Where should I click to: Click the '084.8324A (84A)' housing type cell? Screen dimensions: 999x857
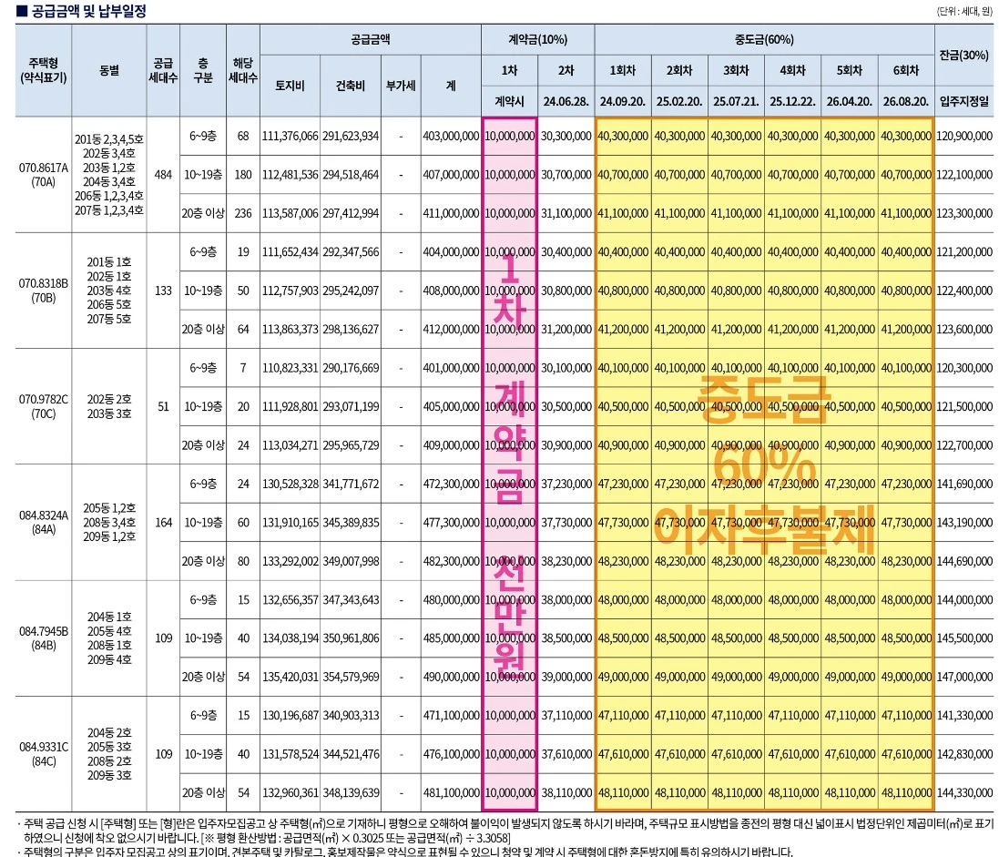coord(44,522)
